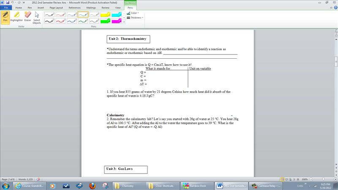Click the zoom out minus button

[x=311, y=179]
